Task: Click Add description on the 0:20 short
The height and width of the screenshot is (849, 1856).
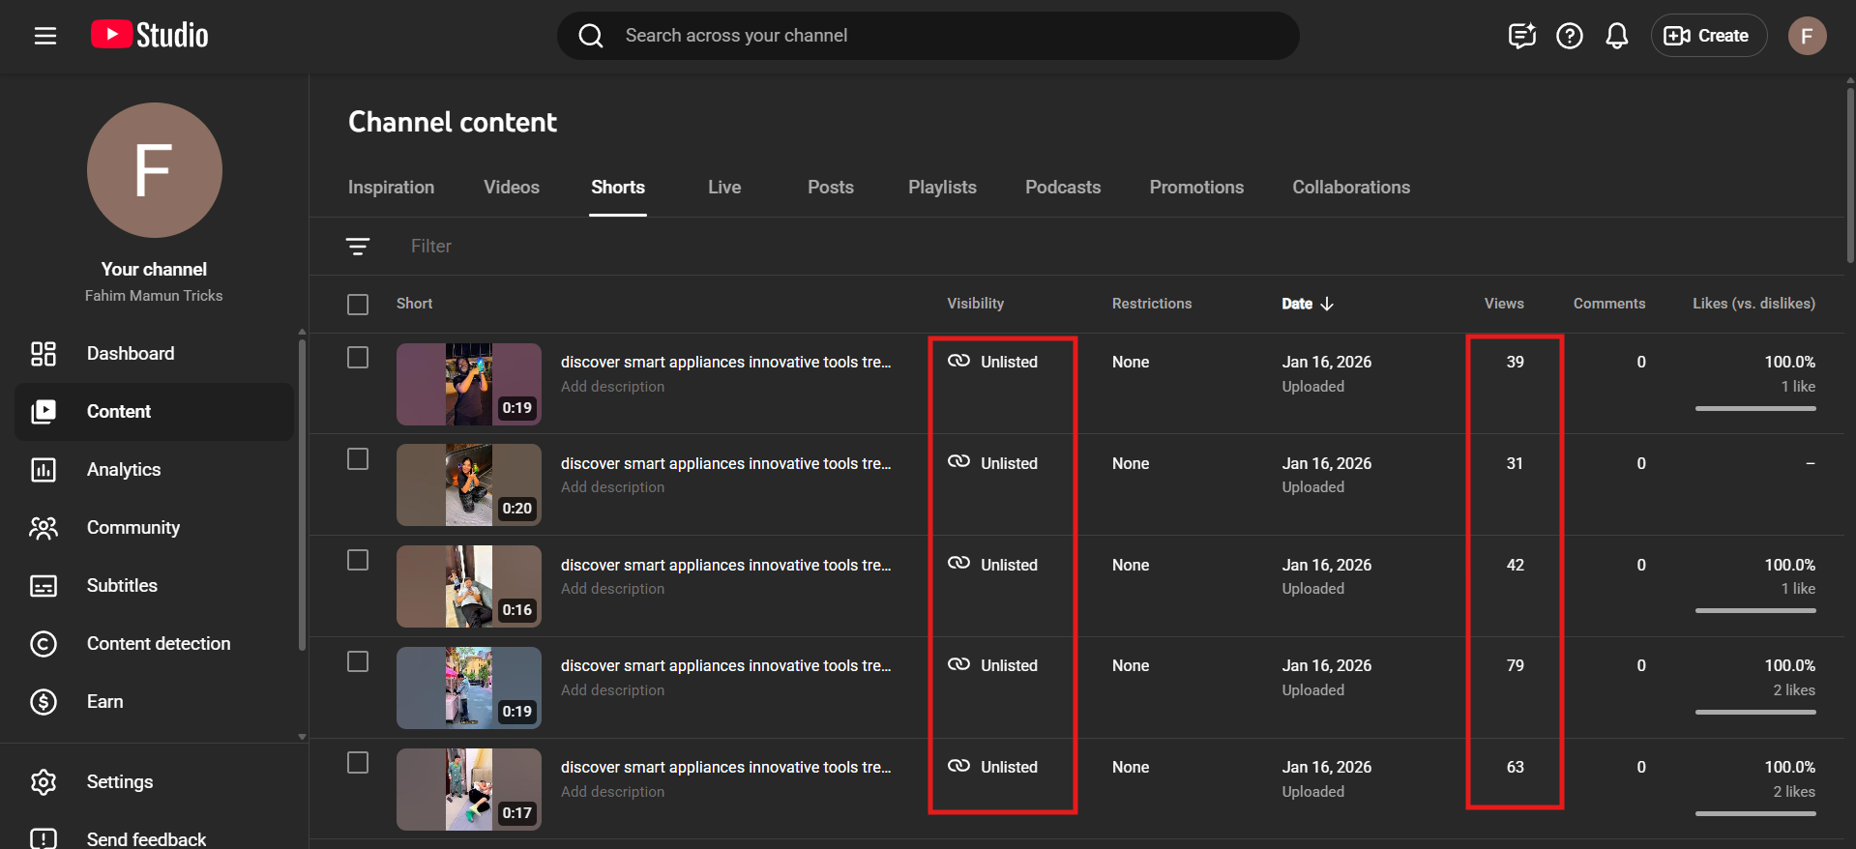Action: 612,487
